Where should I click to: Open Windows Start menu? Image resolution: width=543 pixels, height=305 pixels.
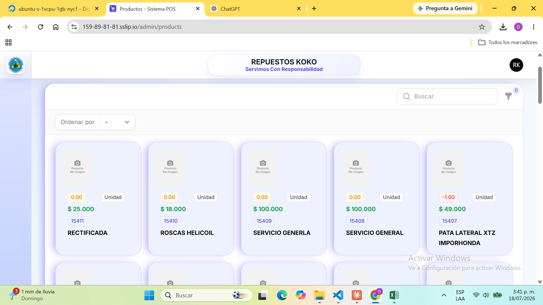pos(149,295)
